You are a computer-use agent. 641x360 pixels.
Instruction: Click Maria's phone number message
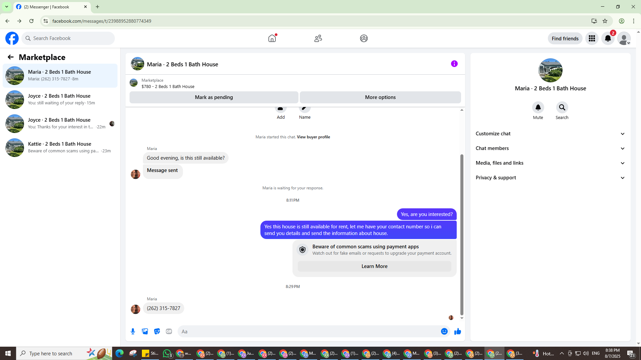coord(164,308)
